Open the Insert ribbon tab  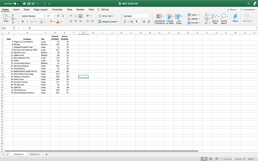[16, 10]
